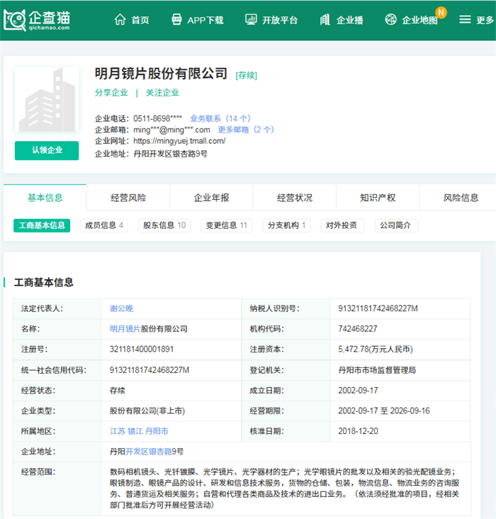Switch to the 知识产权 tab
The width and height of the screenshot is (496, 519).
pos(378,198)
